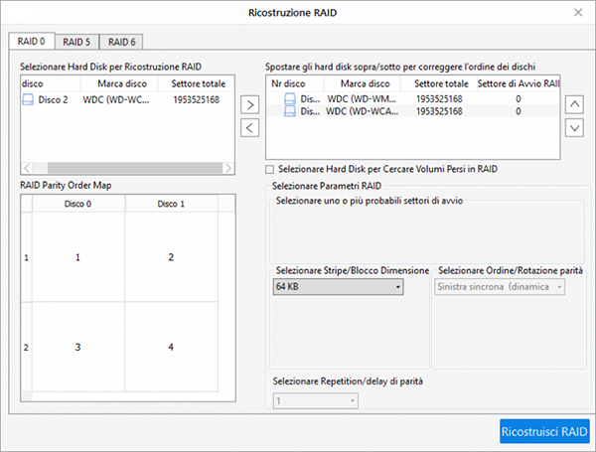The width and height of the screenshot is (596, 452).
Task: Click 'Disco 1' header in parity map
Action: (x=171, y=204)
